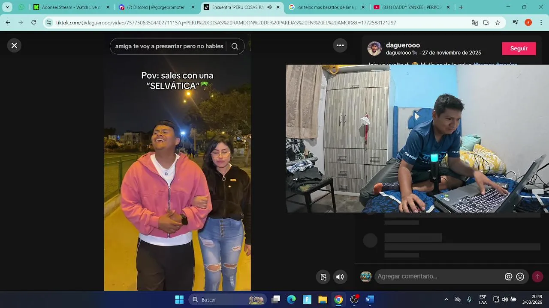Close the Adonaei Stream tab
This screenshot has height=308, width=549.
(x=108, y=7)
